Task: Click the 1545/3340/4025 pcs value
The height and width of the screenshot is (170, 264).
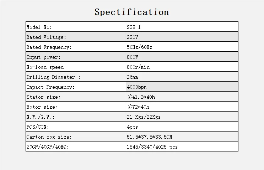Action: coord(152,147)
